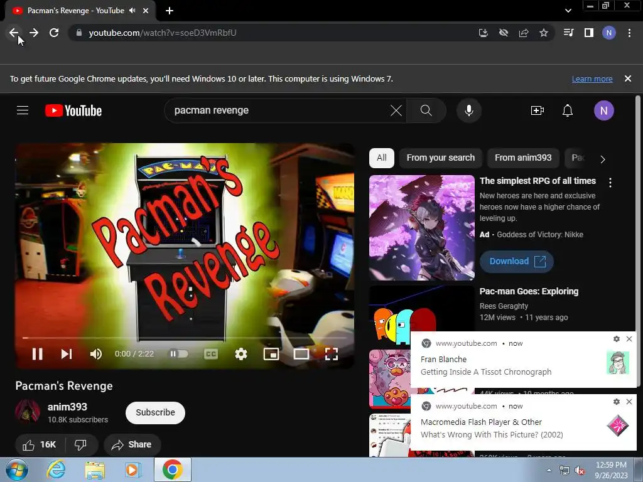643x482 pixels.
Task: Click the share page icon in the address bar
Action: click(x=524, y=33)
